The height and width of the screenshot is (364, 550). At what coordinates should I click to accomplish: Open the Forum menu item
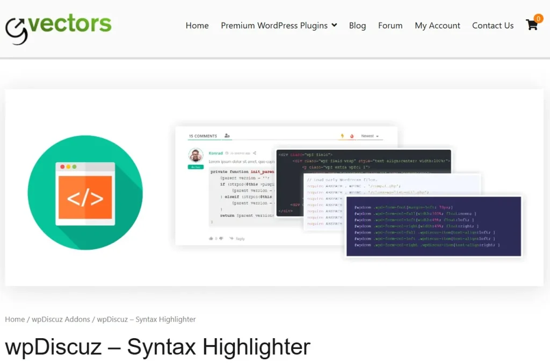coord(390,25)
